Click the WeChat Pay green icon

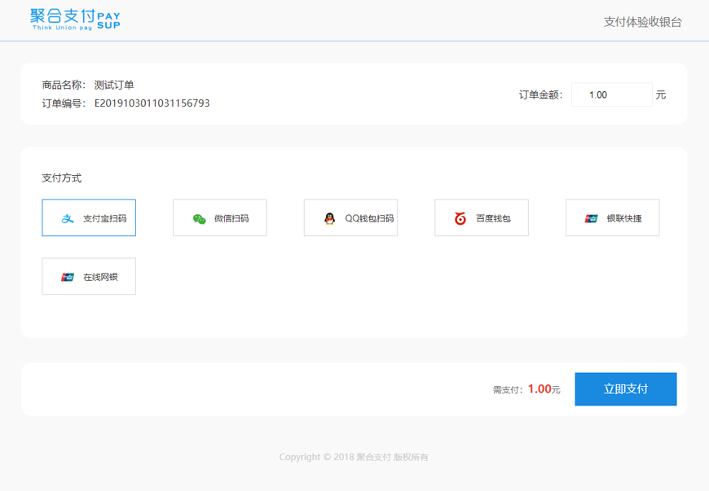(x=198, y=217)
